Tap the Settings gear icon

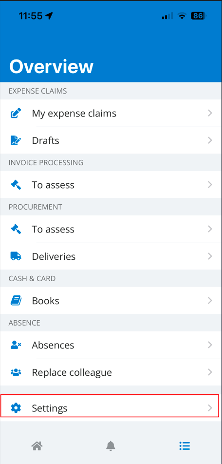16,408
